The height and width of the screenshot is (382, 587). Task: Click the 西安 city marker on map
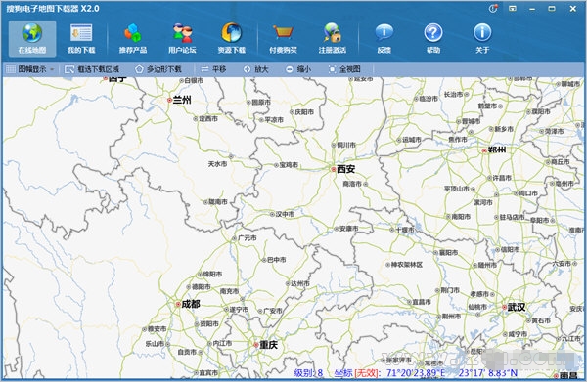tap(333, 169)
